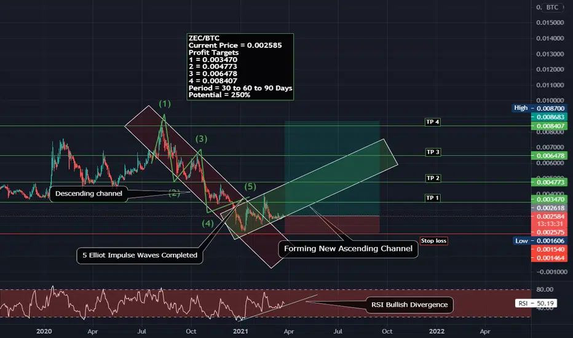Screen dimensions: 573x338
Task: Select the Elliott wave (5) label
Action: point(250,187)
